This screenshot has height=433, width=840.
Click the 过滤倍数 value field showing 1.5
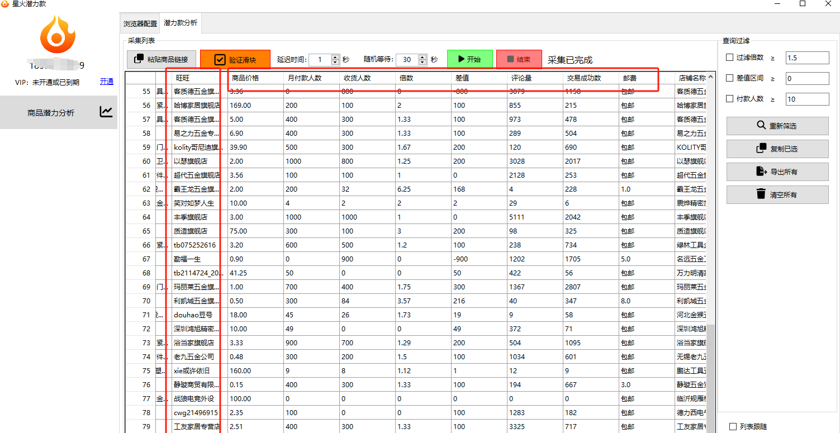808,58
